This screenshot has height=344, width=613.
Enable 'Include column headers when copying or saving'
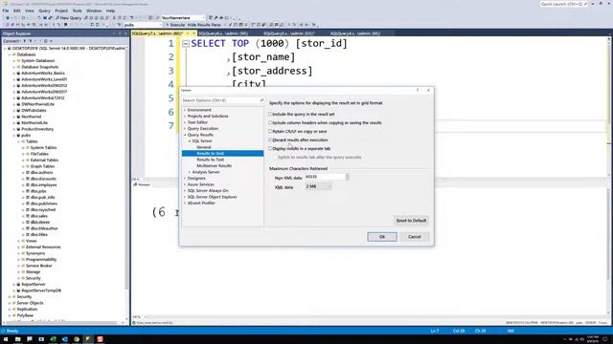(270, 123)
